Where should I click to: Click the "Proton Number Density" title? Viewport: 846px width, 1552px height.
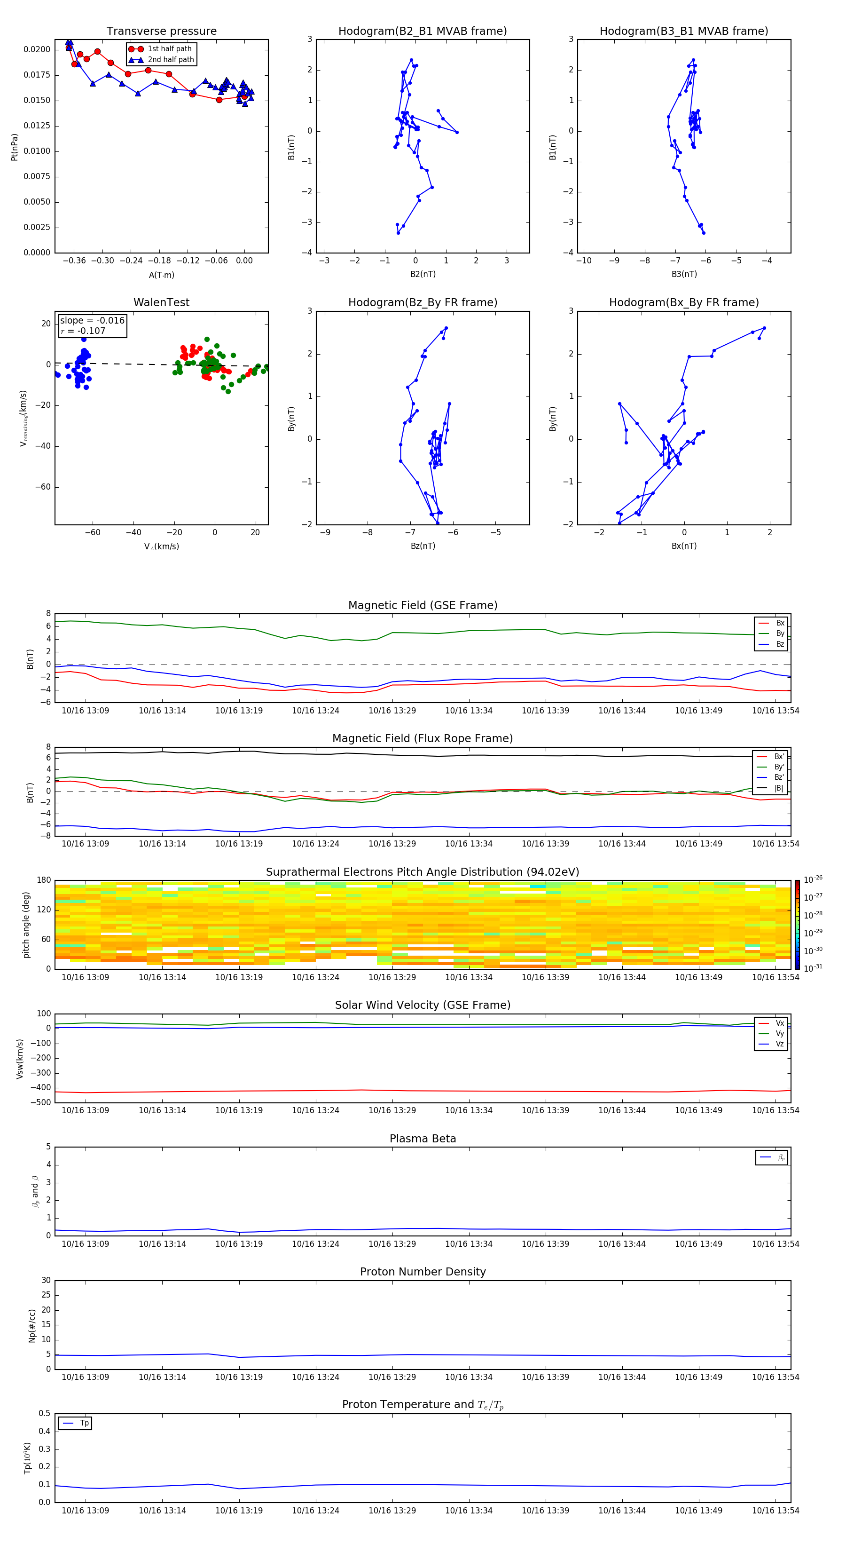pos(423,1273)
